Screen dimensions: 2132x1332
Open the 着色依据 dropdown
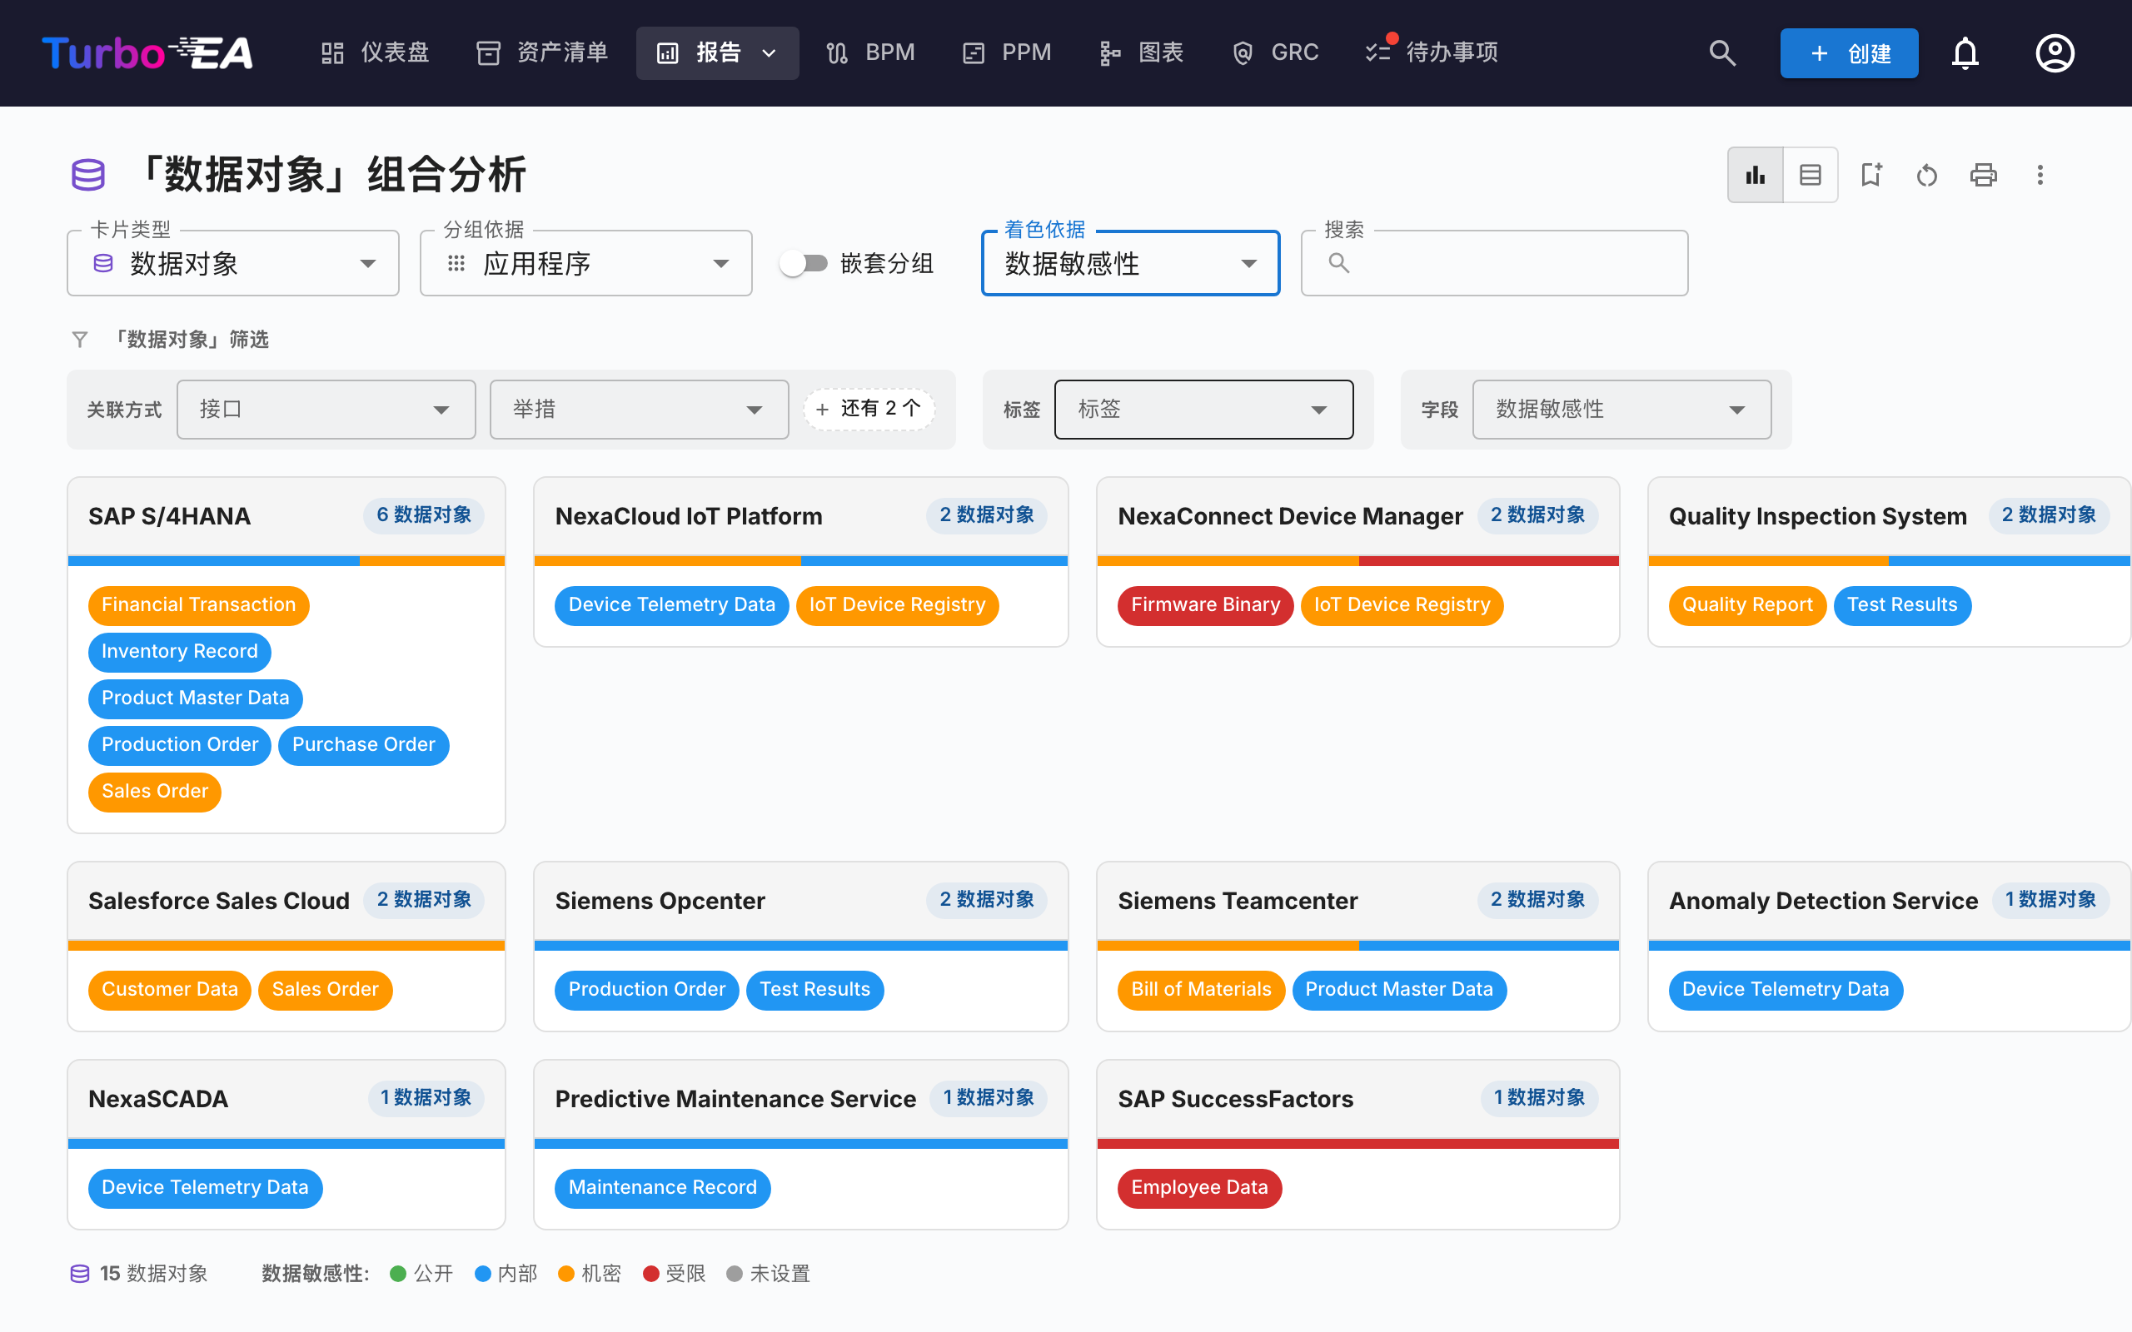pyautogui.click(x=1130, y=262)
